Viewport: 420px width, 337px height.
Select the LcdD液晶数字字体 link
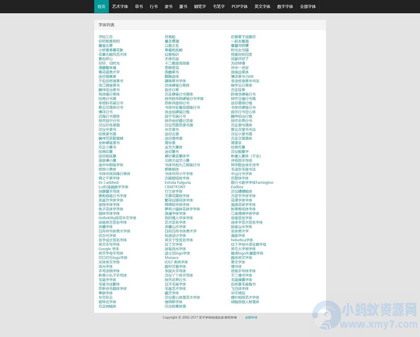point(113,187)
